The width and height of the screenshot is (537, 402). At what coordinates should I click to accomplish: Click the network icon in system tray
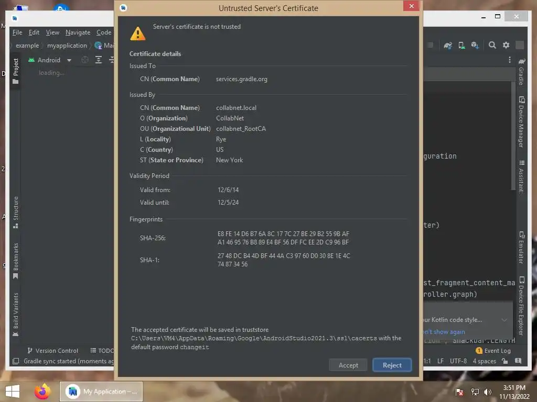(x=475, y=392)
